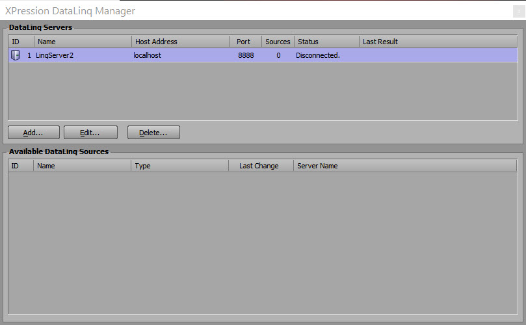Click the Type column header in sources
Screen dimensions: 526x325
pos(180,166)
